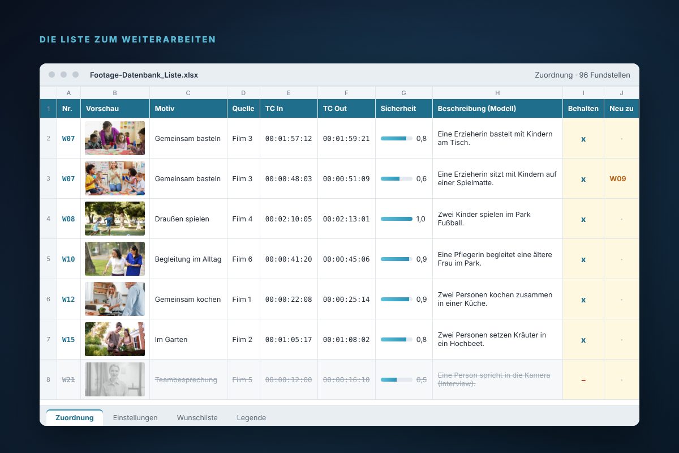Select column header G
The height and width of the screenshot is (453, 679).
[x=403, y=93]
